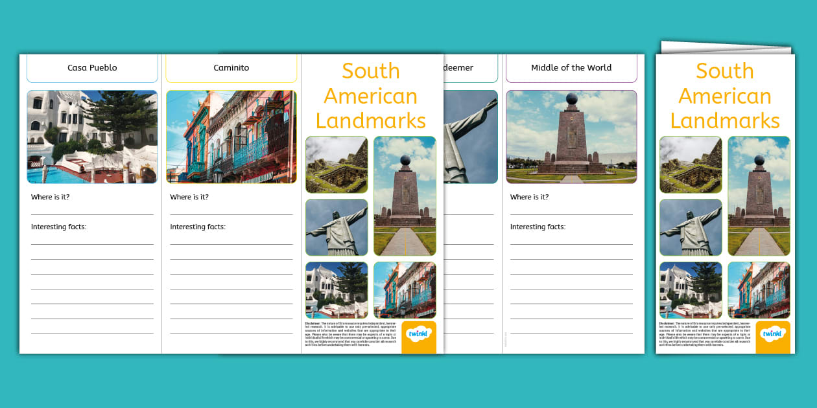
Task: Click the South American Landmarks cover title
Action: click(x=725, y=96)
